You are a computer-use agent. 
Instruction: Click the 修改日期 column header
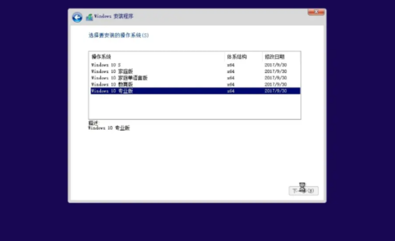(282, 57)
